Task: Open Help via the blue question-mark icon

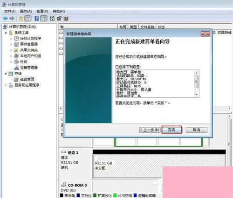Action: tap(37, 19)
